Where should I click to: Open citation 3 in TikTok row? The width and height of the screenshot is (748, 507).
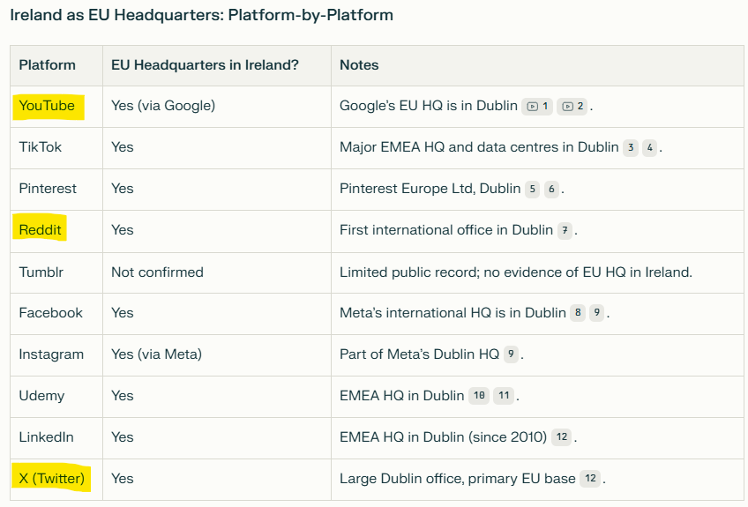pyautogui.click(x=631, y=148)
